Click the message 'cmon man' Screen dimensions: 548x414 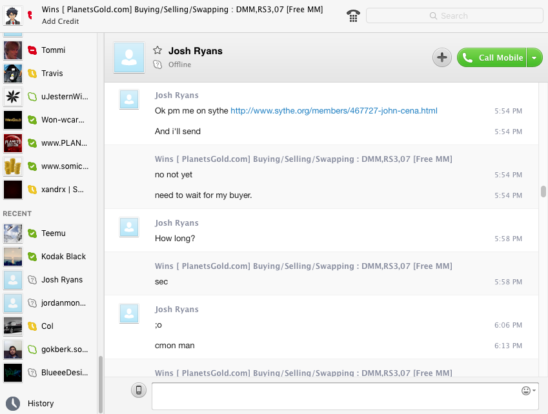175,346
